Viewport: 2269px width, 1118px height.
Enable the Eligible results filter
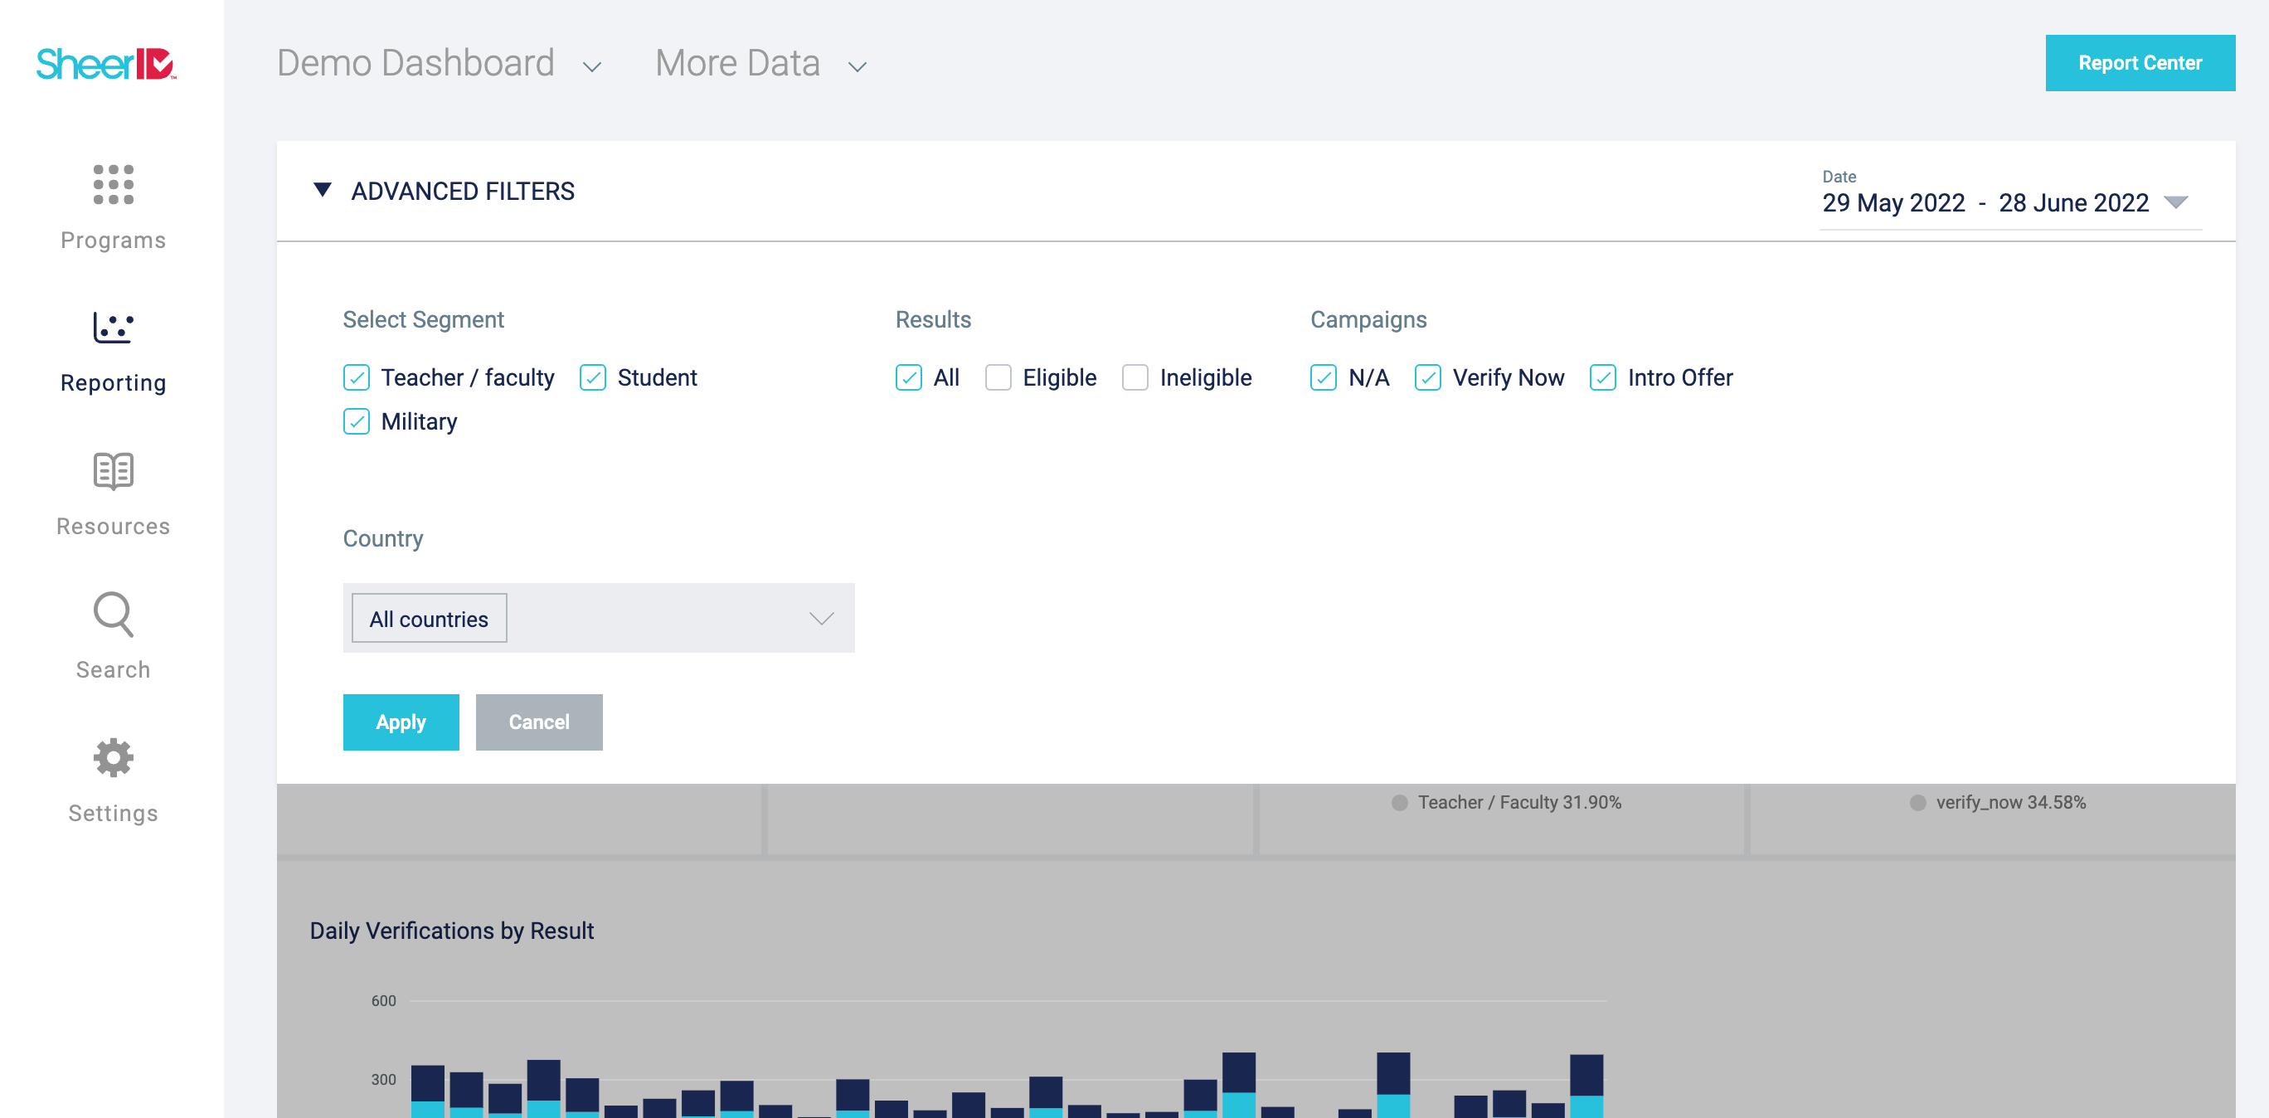pos(998,377)
